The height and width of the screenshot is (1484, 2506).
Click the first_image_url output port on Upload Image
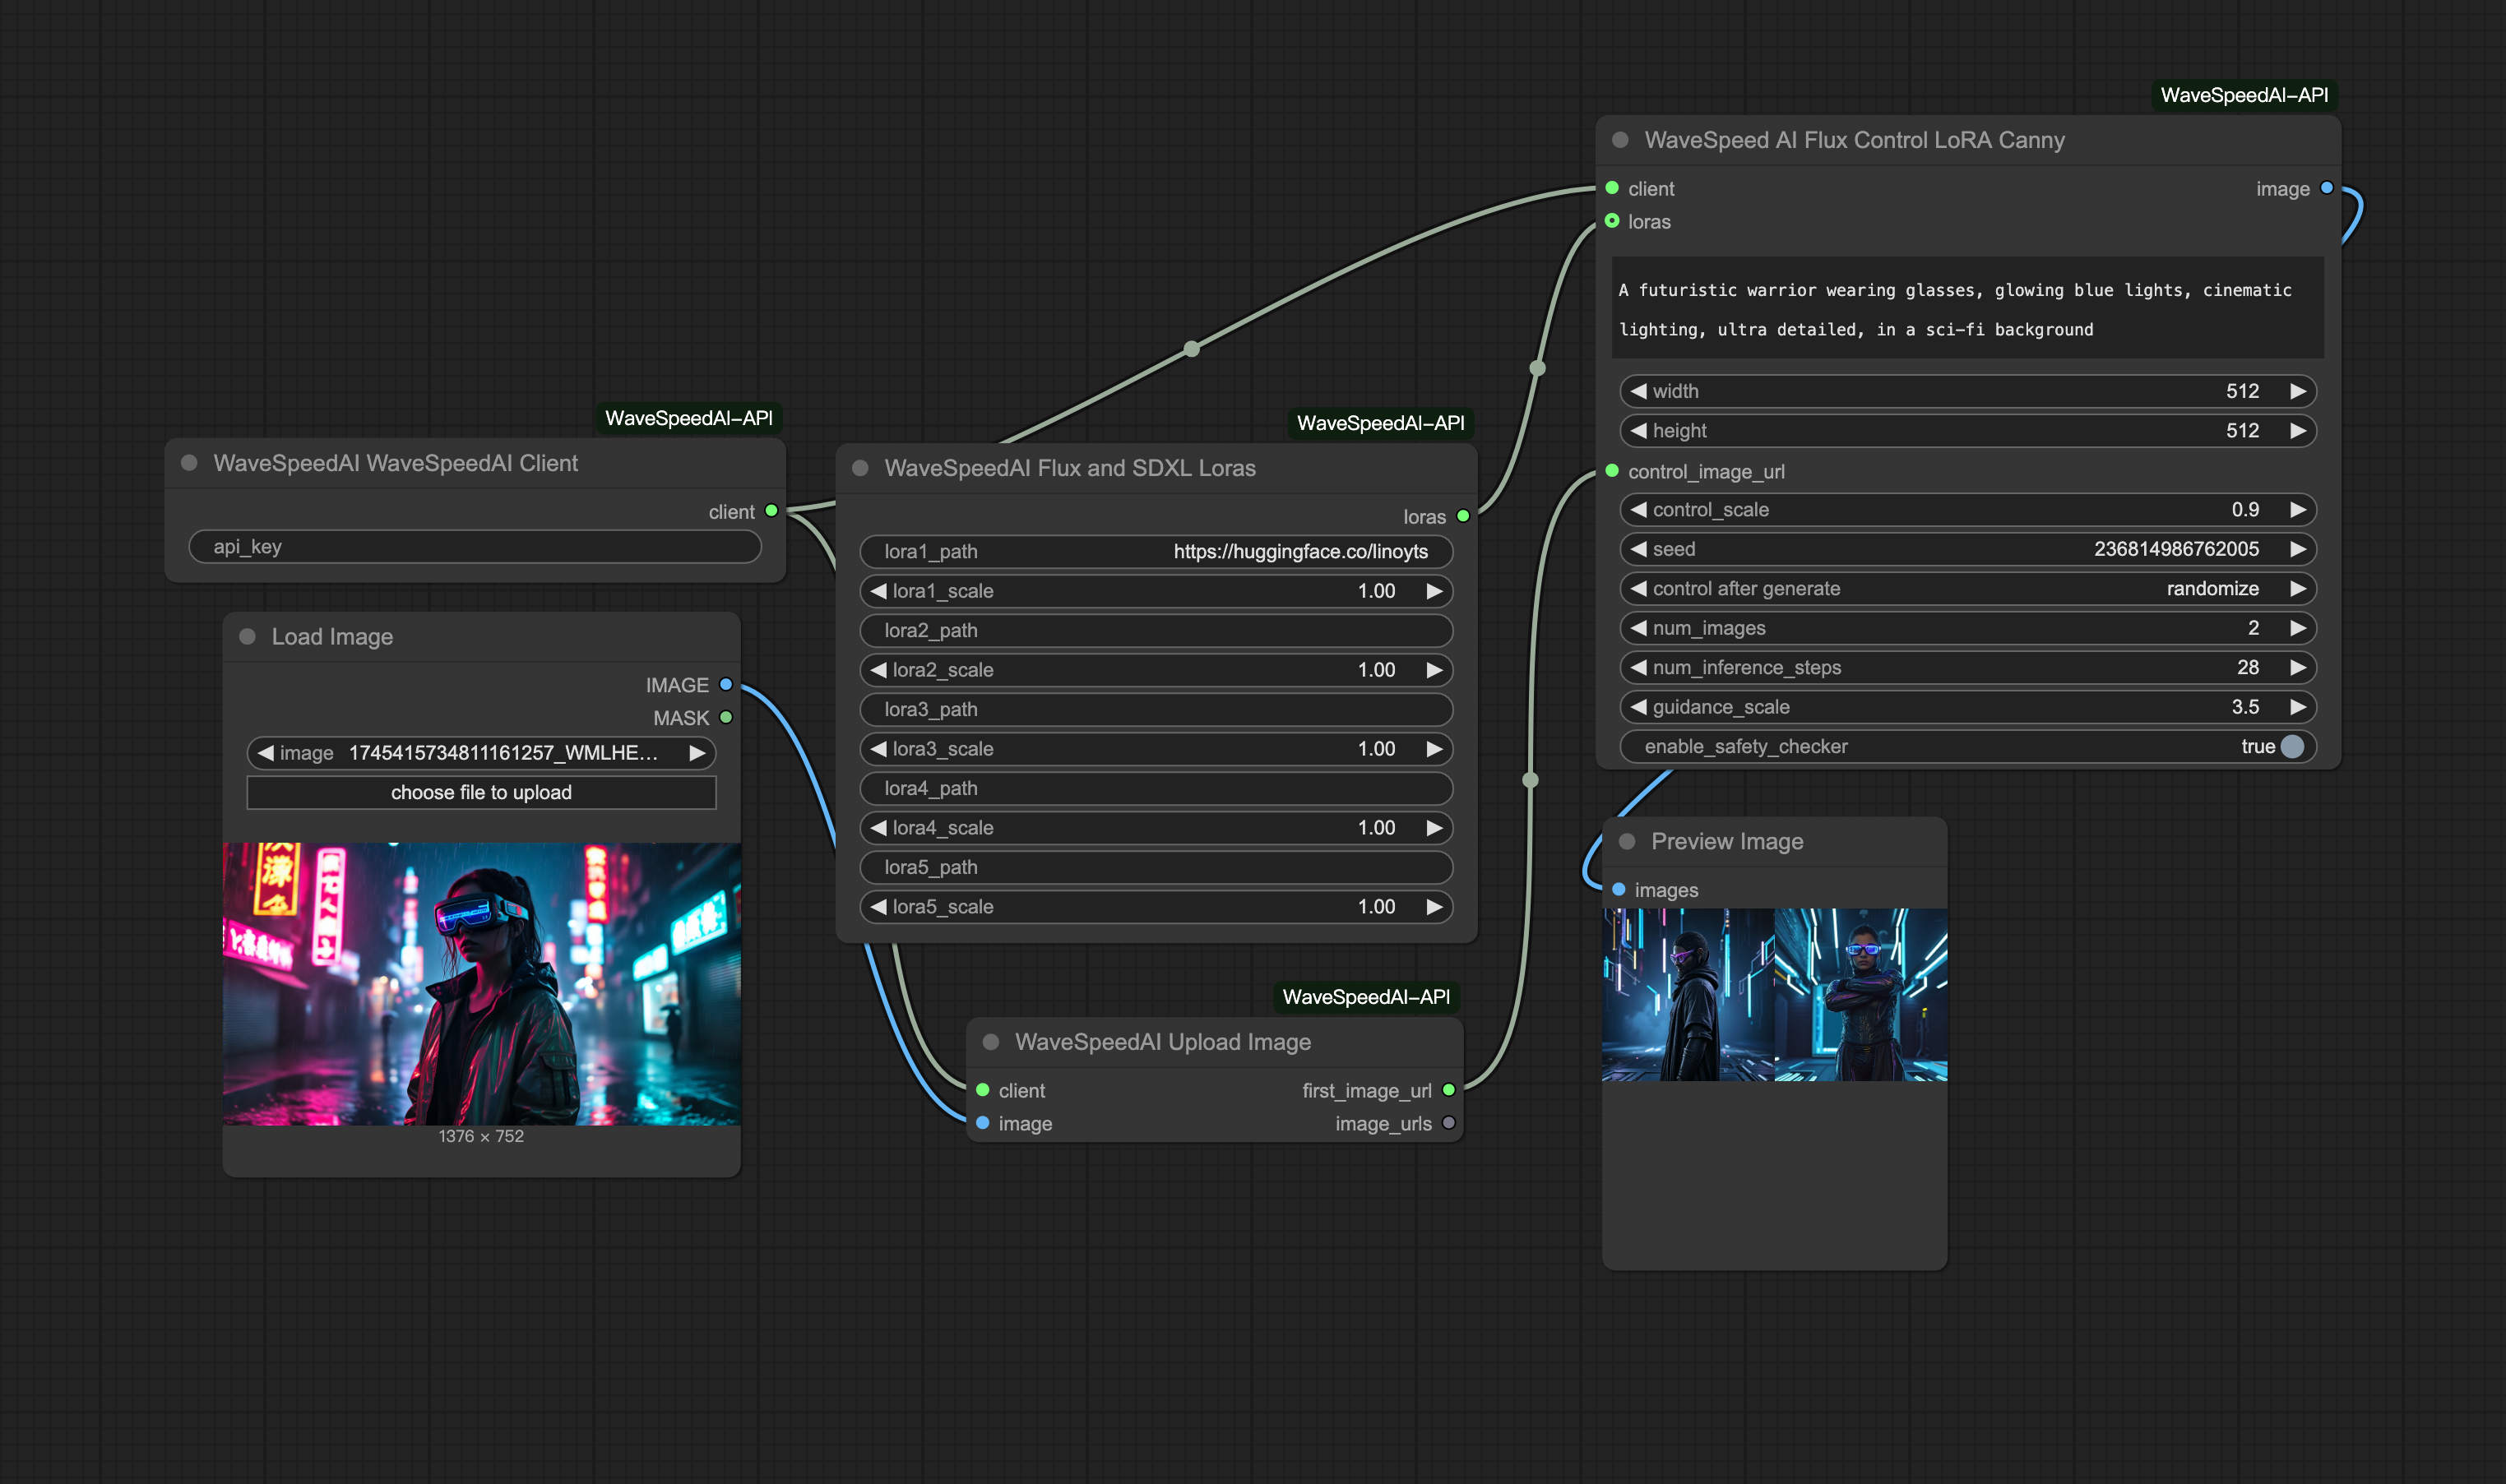[x=1448, y=1090]
